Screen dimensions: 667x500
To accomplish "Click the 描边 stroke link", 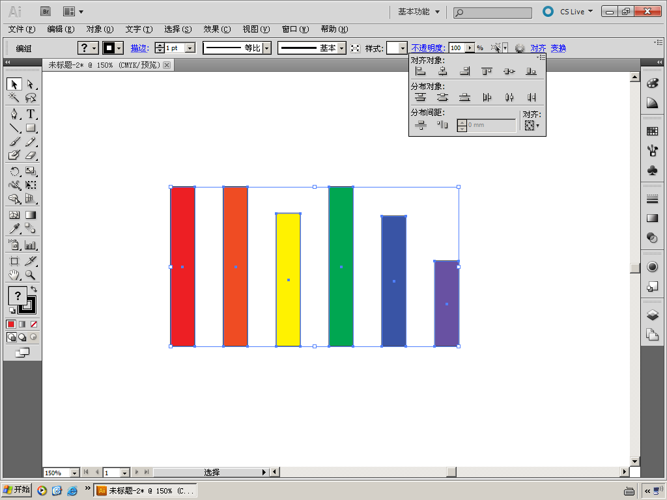I will 139,48.
